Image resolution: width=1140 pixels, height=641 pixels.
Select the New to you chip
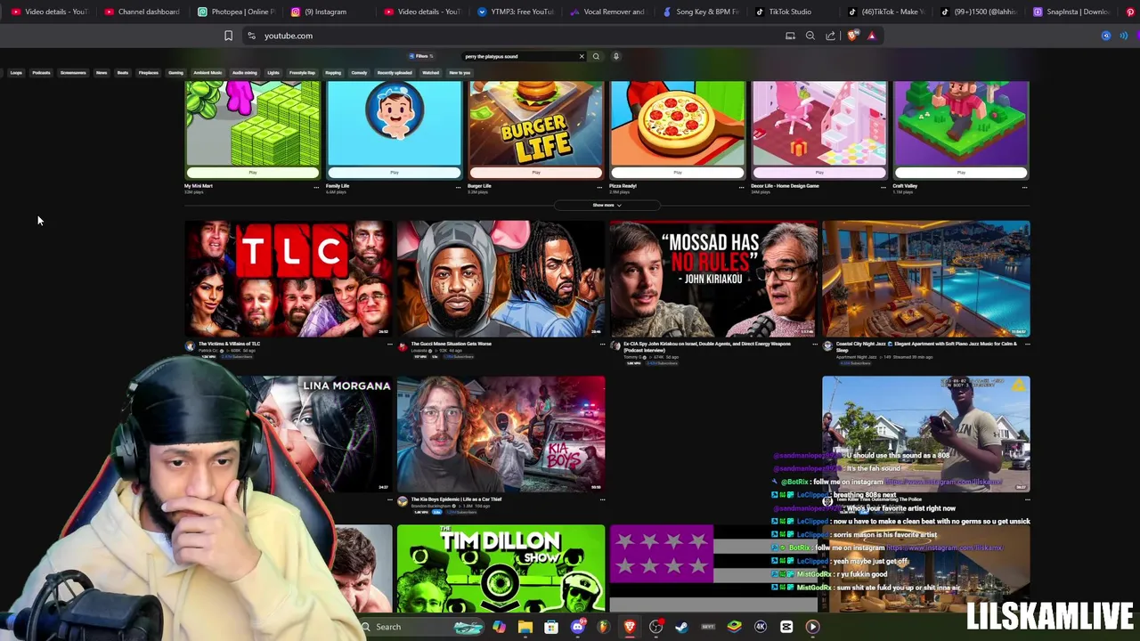pyautogui.click(x=460, y=73)
